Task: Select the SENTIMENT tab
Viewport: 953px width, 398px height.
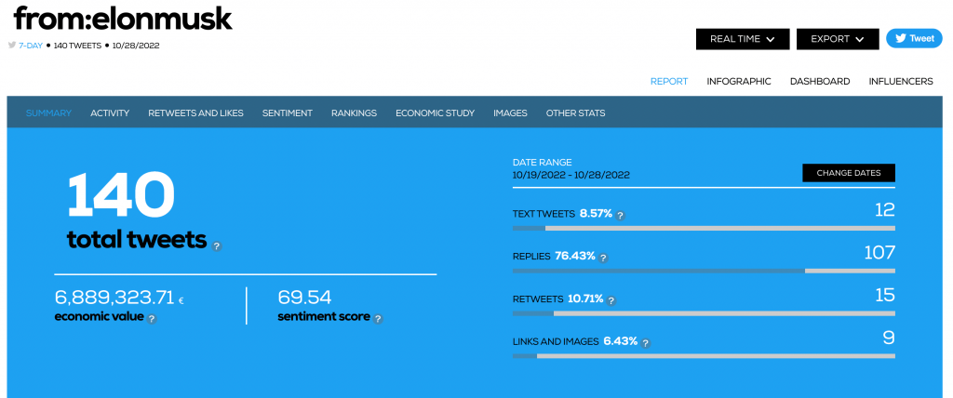Action: (288, 113)
